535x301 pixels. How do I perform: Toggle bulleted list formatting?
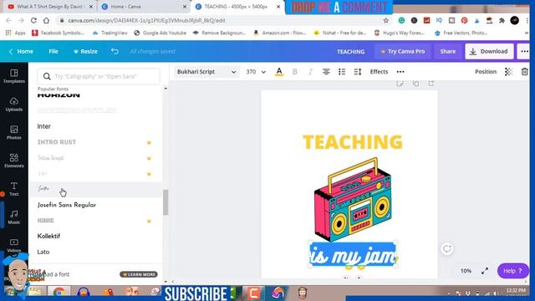[x=342, y=72]
